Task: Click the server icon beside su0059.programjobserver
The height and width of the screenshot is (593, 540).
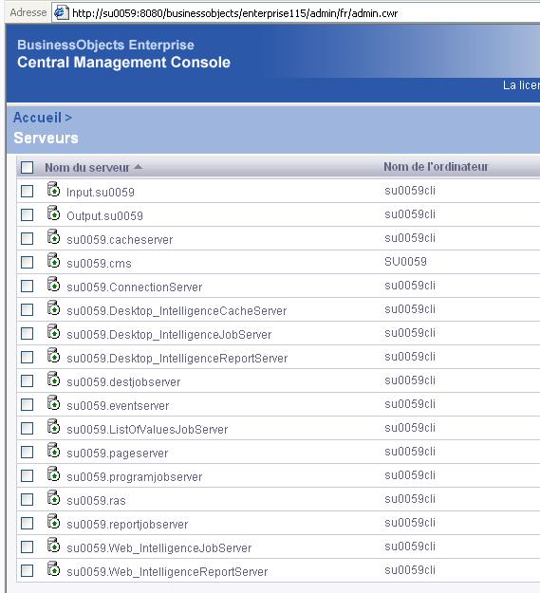Action: coord(53,474)
